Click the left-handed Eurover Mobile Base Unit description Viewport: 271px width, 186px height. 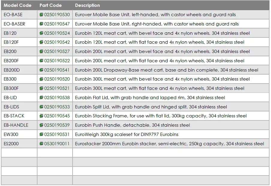tap(155, 15)
